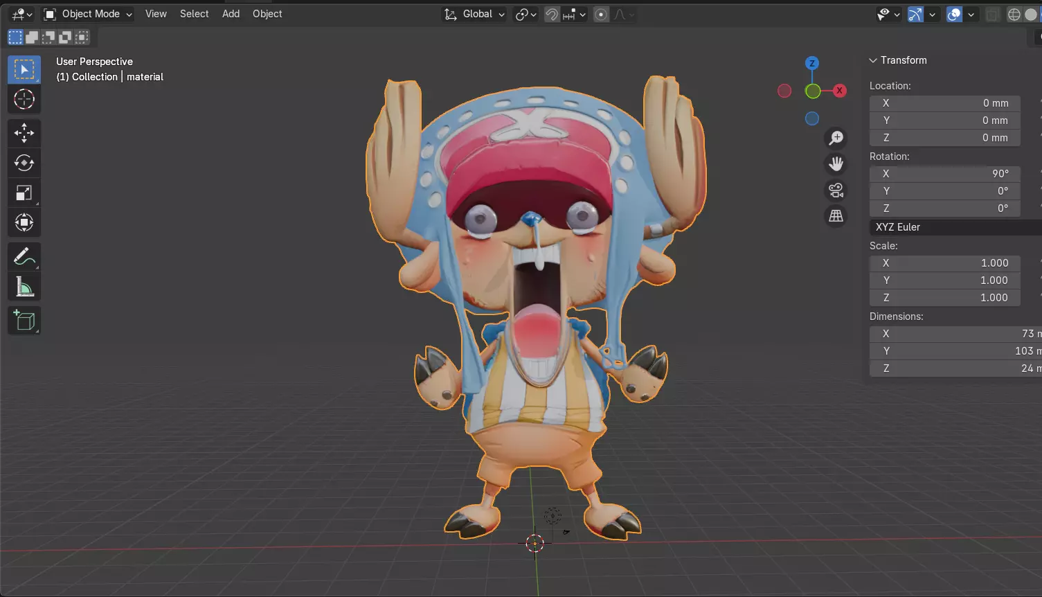Select the Rotate tool
1042x597 pixels.
tap(24, 163)
